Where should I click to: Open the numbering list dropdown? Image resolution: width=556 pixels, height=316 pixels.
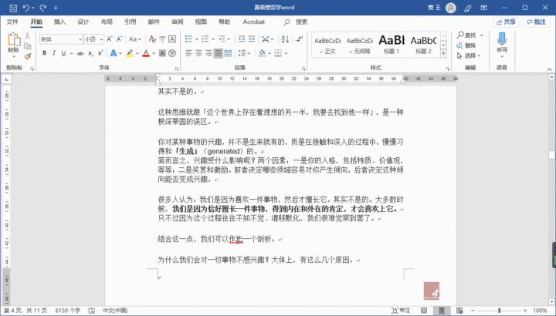[x=213, y=39]
